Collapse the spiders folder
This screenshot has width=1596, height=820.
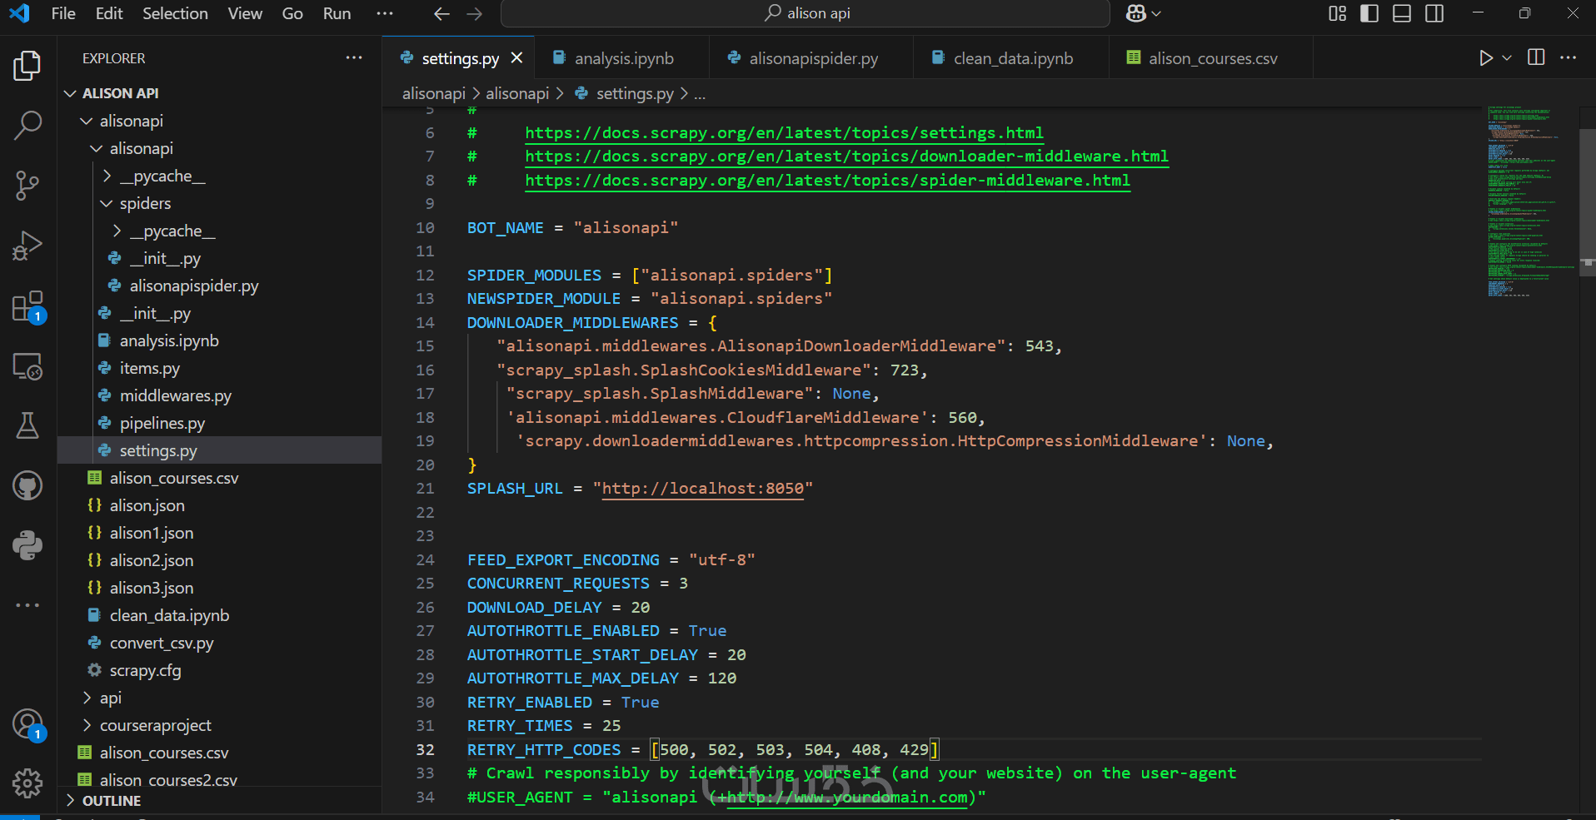(145, 203)
